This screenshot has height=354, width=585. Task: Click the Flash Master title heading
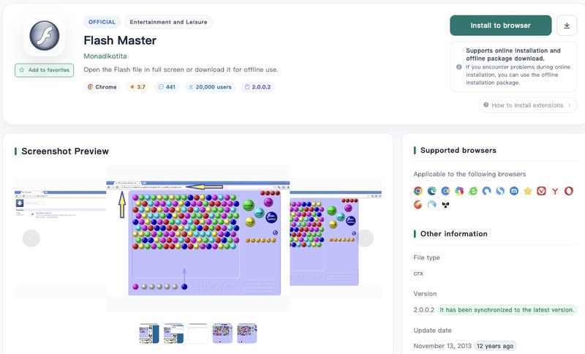(120, 40)
